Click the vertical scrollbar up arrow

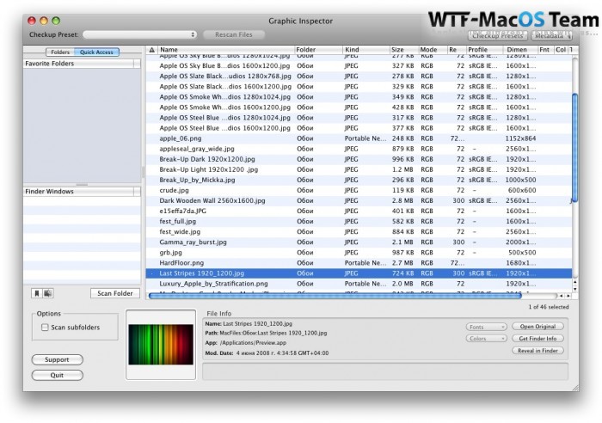tap(574, 283)
